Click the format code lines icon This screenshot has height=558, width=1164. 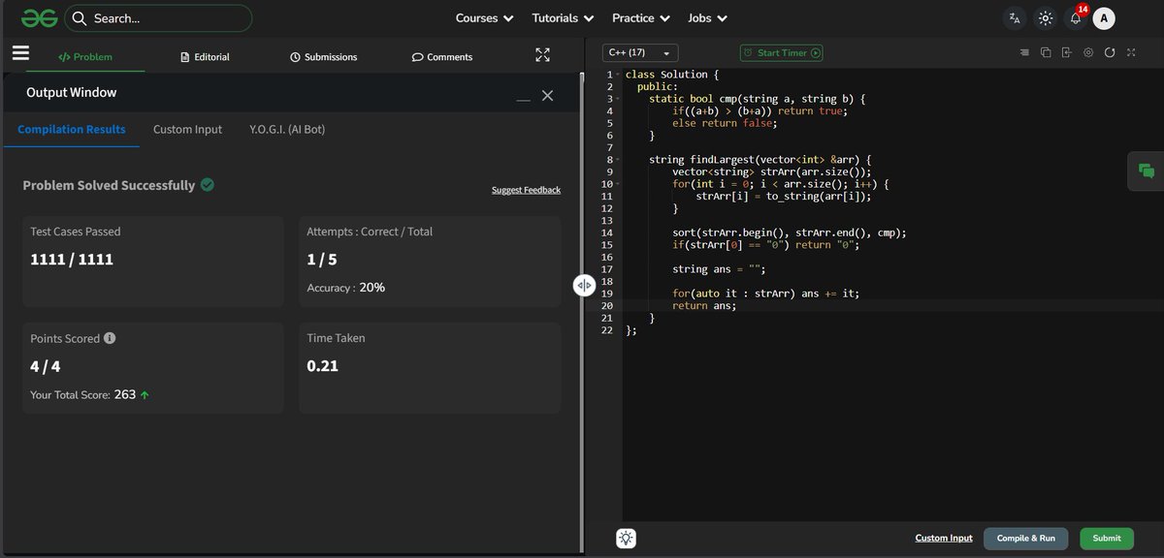[x=1024, y=53]
